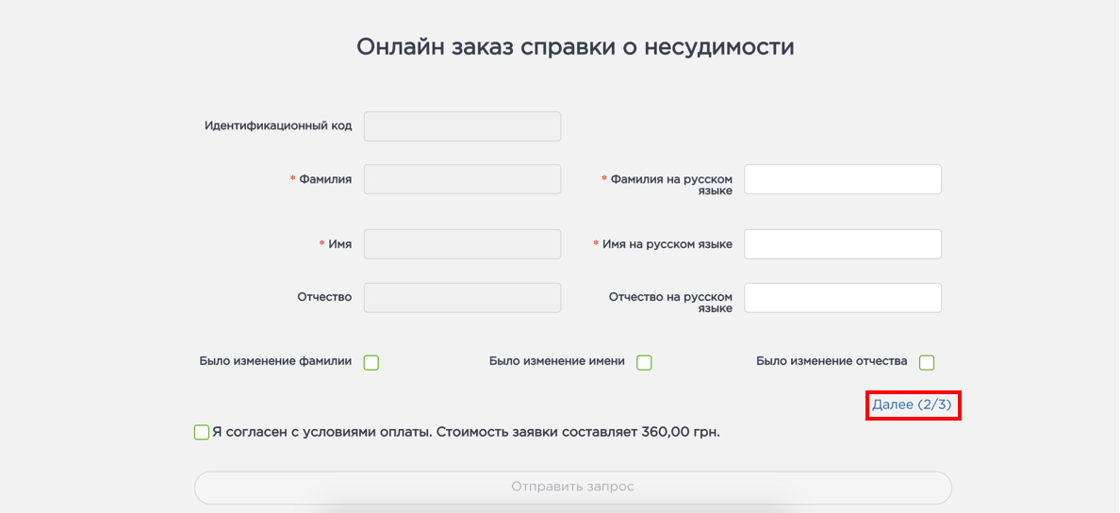Enable the 'Было изменение имени' checkbox
The width and height of the screenshot is (1120, 513).
pyautogui.click(x=644, y=362)
